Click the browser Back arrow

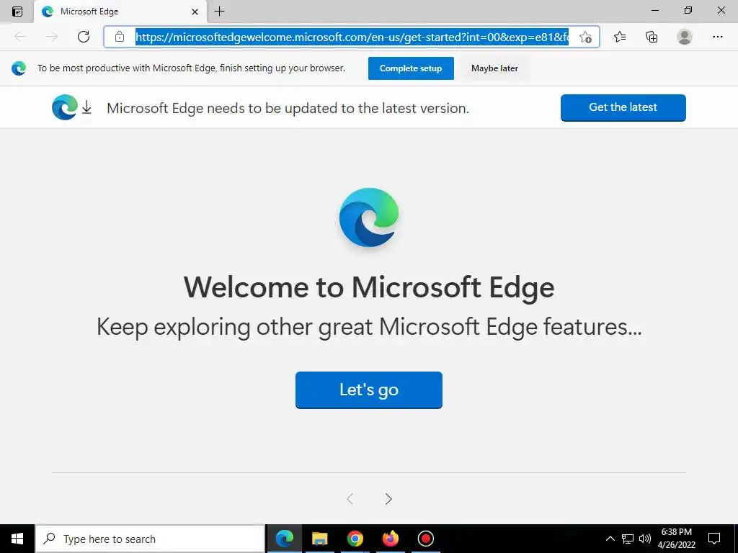click(19, 37)
